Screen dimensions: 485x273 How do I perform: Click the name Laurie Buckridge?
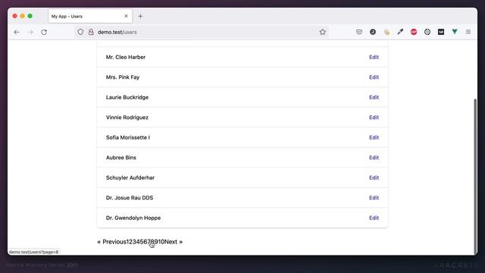(127, 97)
